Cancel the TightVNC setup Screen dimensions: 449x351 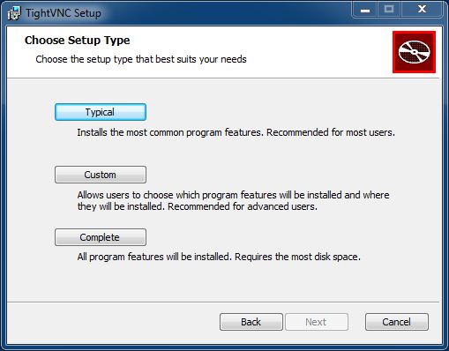397,322
